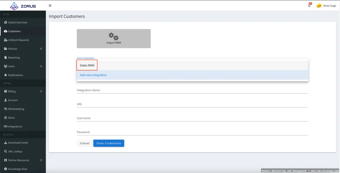Image resolution: width=340 pixels, height=173 pixels.
Task: Click the Import RMM tile
Action: (114, 39)
